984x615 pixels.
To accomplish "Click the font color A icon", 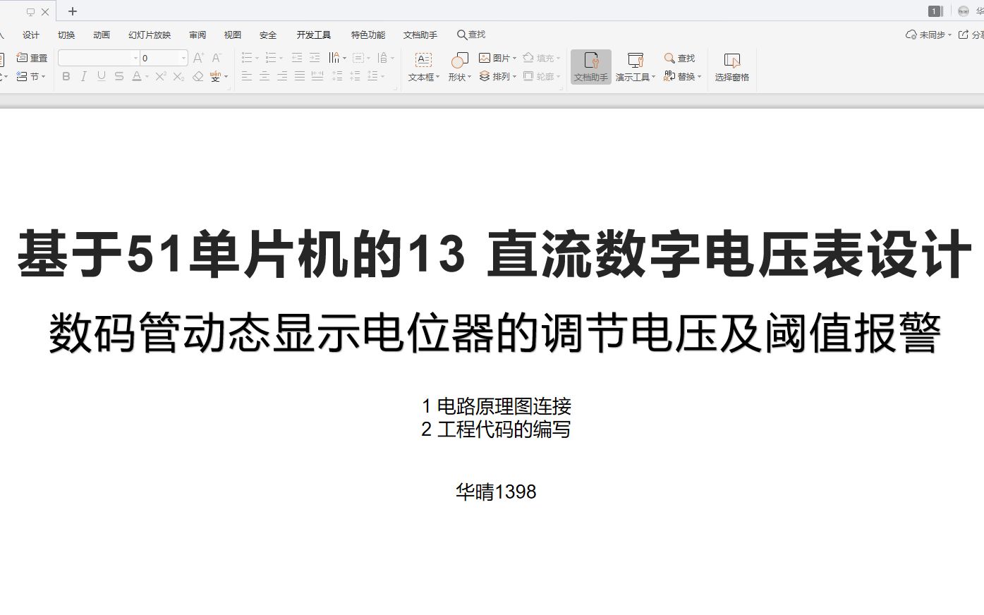I will coord(137,76).
